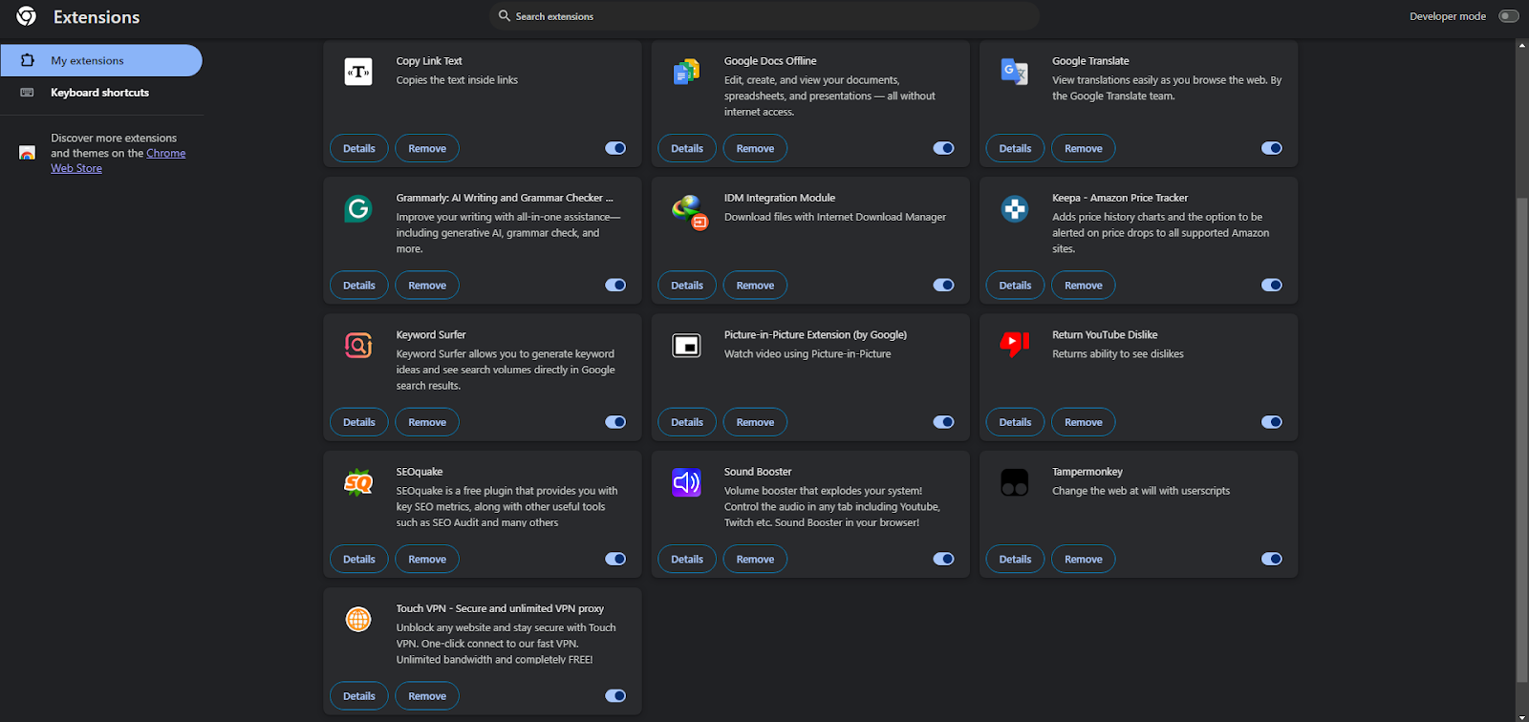Toggle Developer mode on
Image resolution: width=1529 pixels, height=722 pixels.
1509,16
